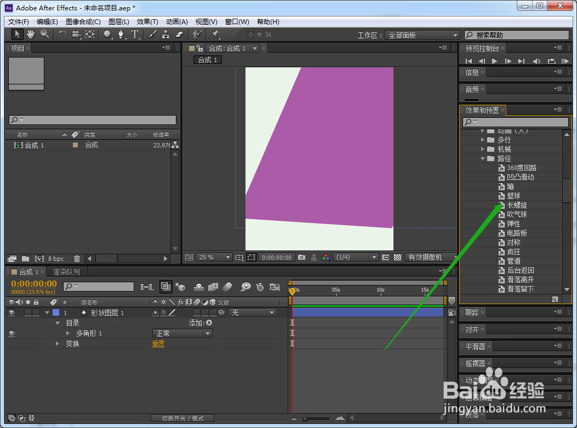
Task: Click the brainstorm icon in timeline
Action: (x=246, y=287)
